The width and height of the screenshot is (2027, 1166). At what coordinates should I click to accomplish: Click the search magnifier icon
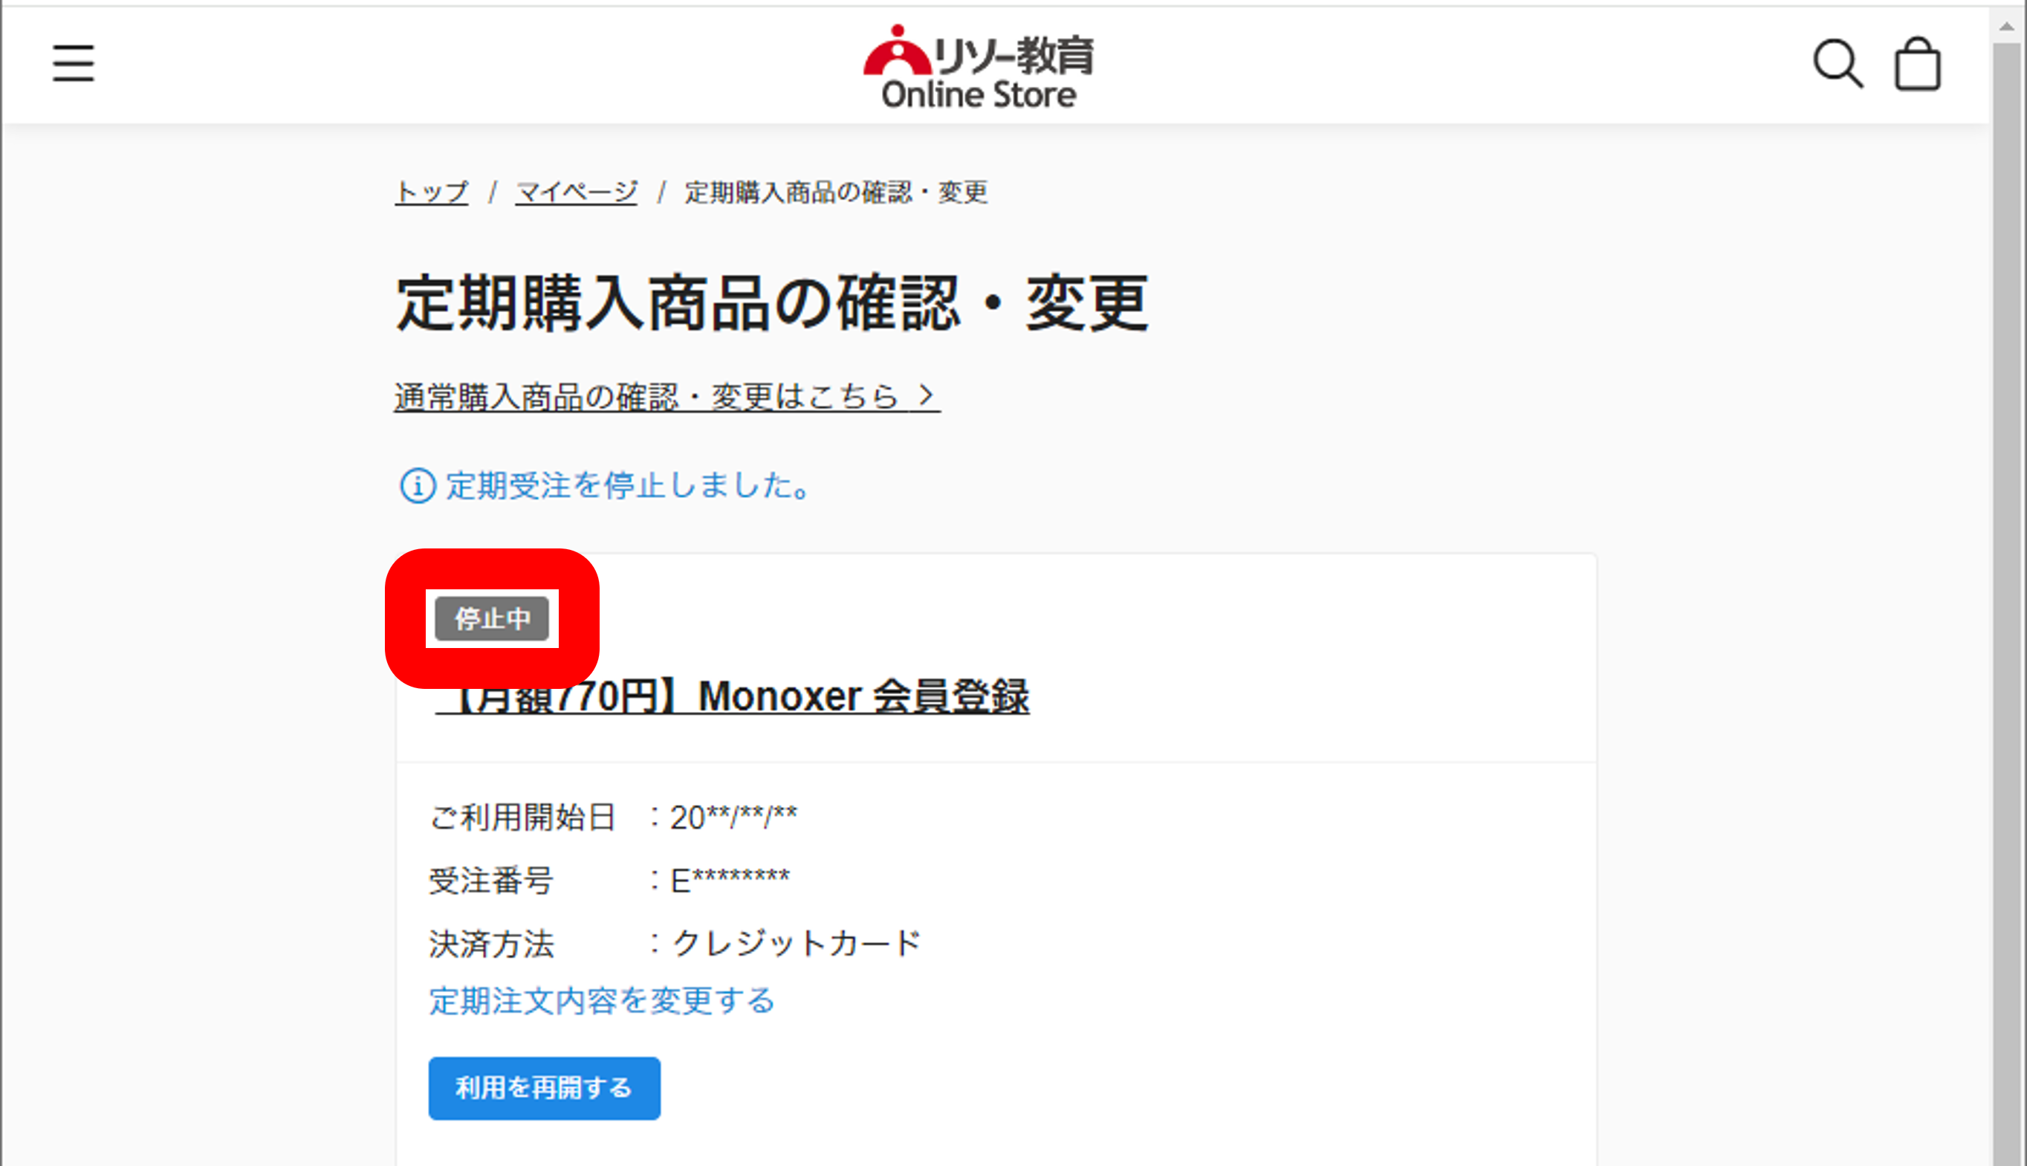(1837, 63)
